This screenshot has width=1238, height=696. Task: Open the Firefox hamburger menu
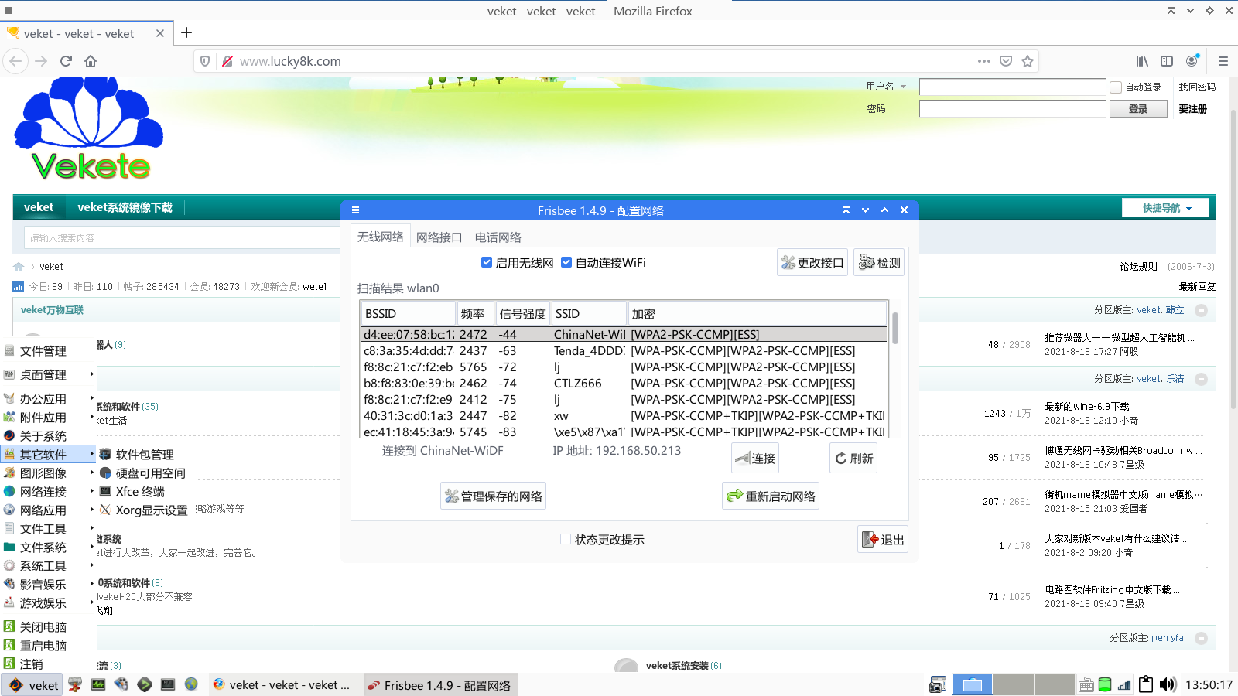click(x=1223, y=61)
